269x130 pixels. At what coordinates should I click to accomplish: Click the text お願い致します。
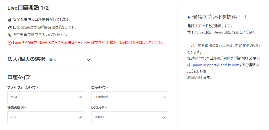pyautogui.click(x=199, y=78)
